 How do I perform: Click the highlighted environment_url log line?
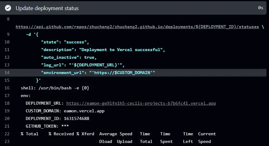(x=98, y=73)
